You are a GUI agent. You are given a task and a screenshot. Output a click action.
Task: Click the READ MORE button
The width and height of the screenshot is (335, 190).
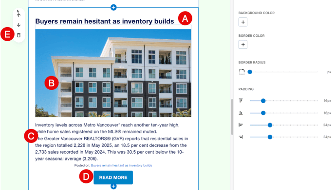pyautogui.click(x=113, y=177)
